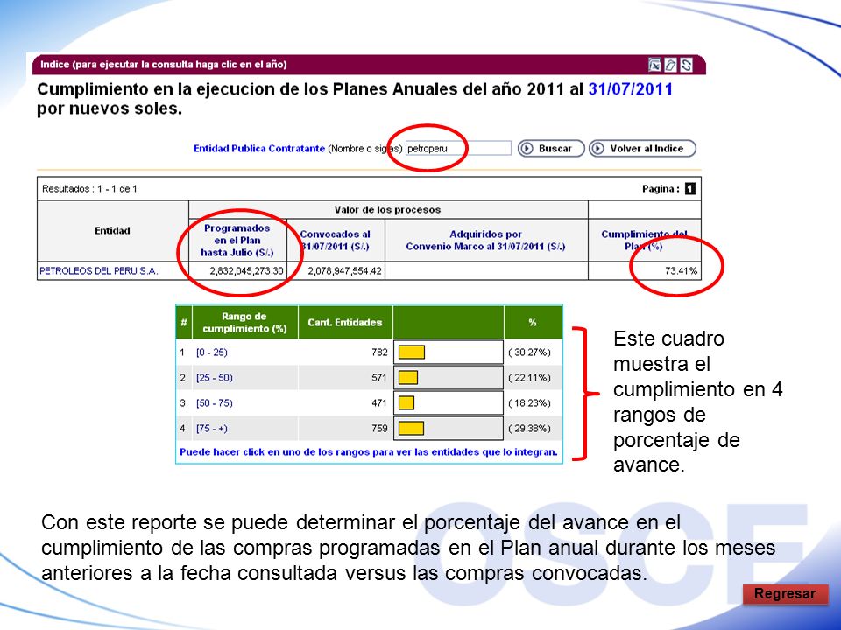Screen dimensions: 841x630
Task: Click the 73.41% compliance value
Action: tap(682, 271)
